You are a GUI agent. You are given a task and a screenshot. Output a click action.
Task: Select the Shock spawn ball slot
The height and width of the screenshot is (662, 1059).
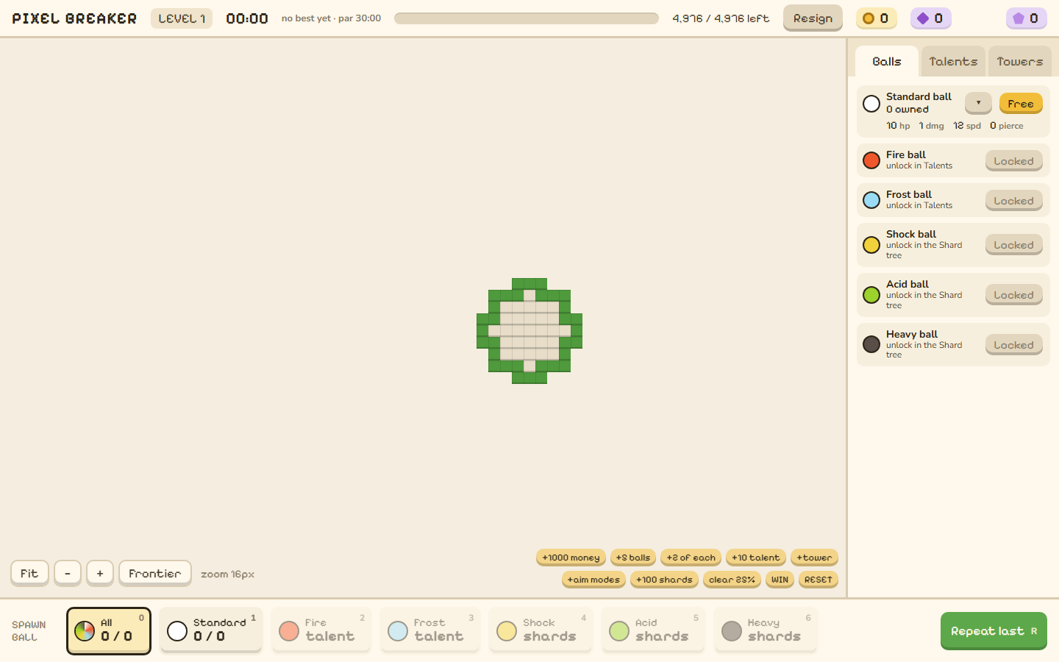click(541, 630)
